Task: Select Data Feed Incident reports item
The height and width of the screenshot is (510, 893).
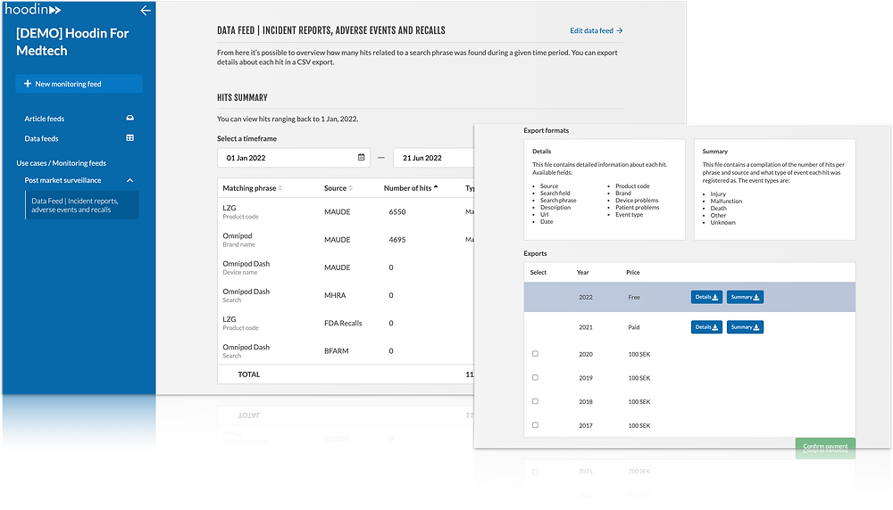Action: (82, 205)
